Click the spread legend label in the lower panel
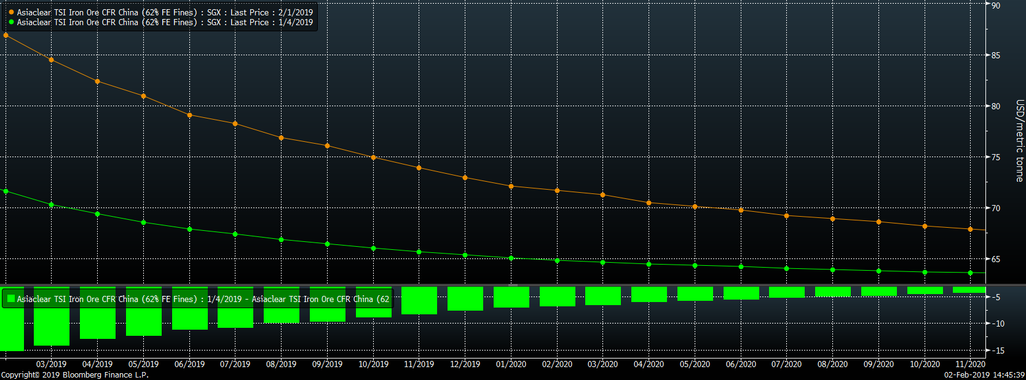Viewport: 1026px width, 380px height. tap(203, 299)
